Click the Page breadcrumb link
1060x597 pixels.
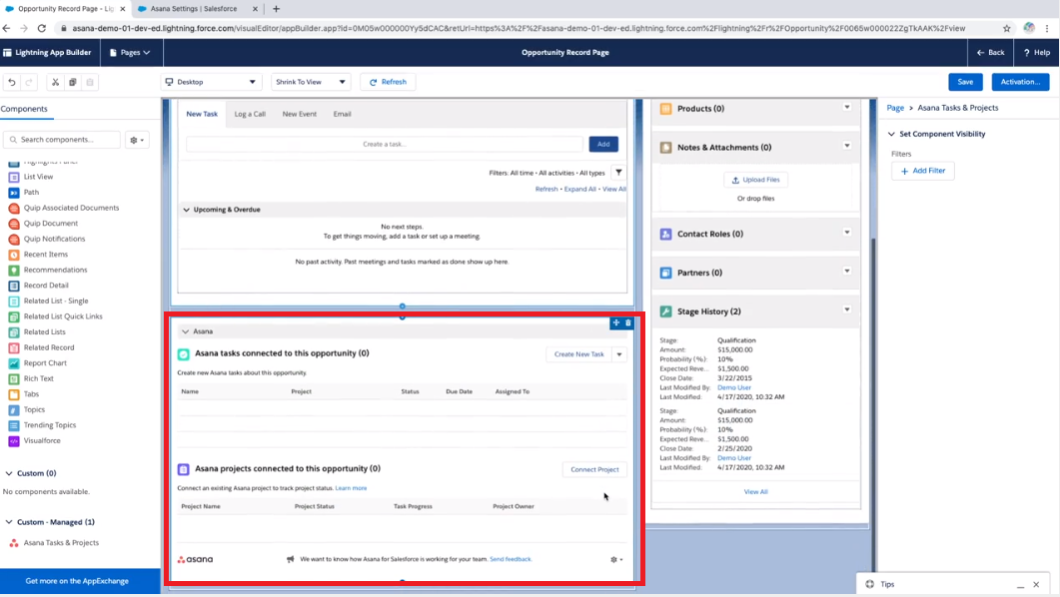895,108
